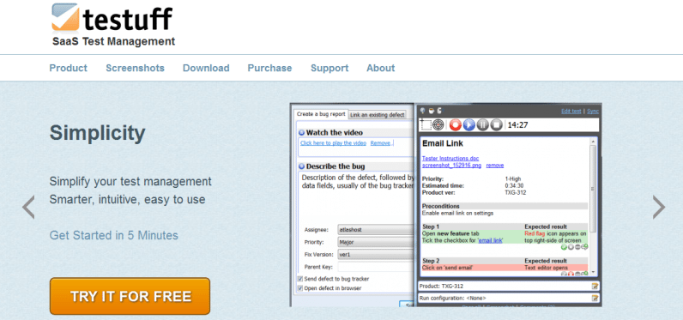Open the Tester Instructions.doc attachment
The image size is (683, 320).
coord(450,159)
